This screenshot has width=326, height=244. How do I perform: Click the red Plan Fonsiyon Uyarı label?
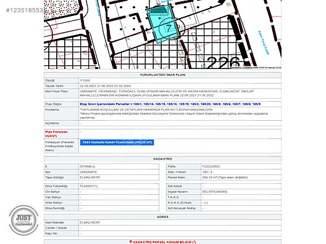(x=56, y=134)
